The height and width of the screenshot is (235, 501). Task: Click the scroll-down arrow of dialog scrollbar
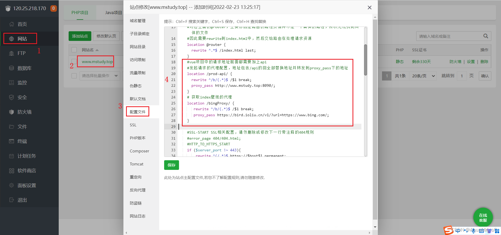coord(375,227)
